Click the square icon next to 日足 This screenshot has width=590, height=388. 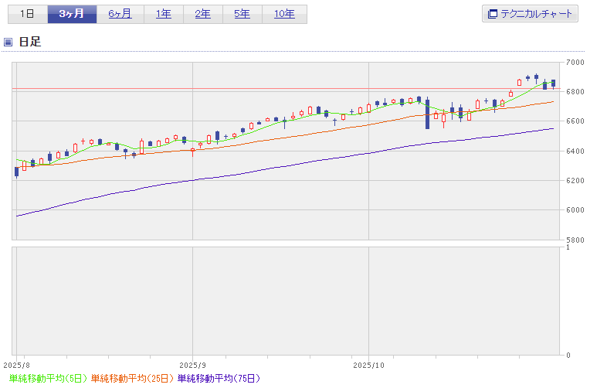pyautogui.click(x=8, y=42)
